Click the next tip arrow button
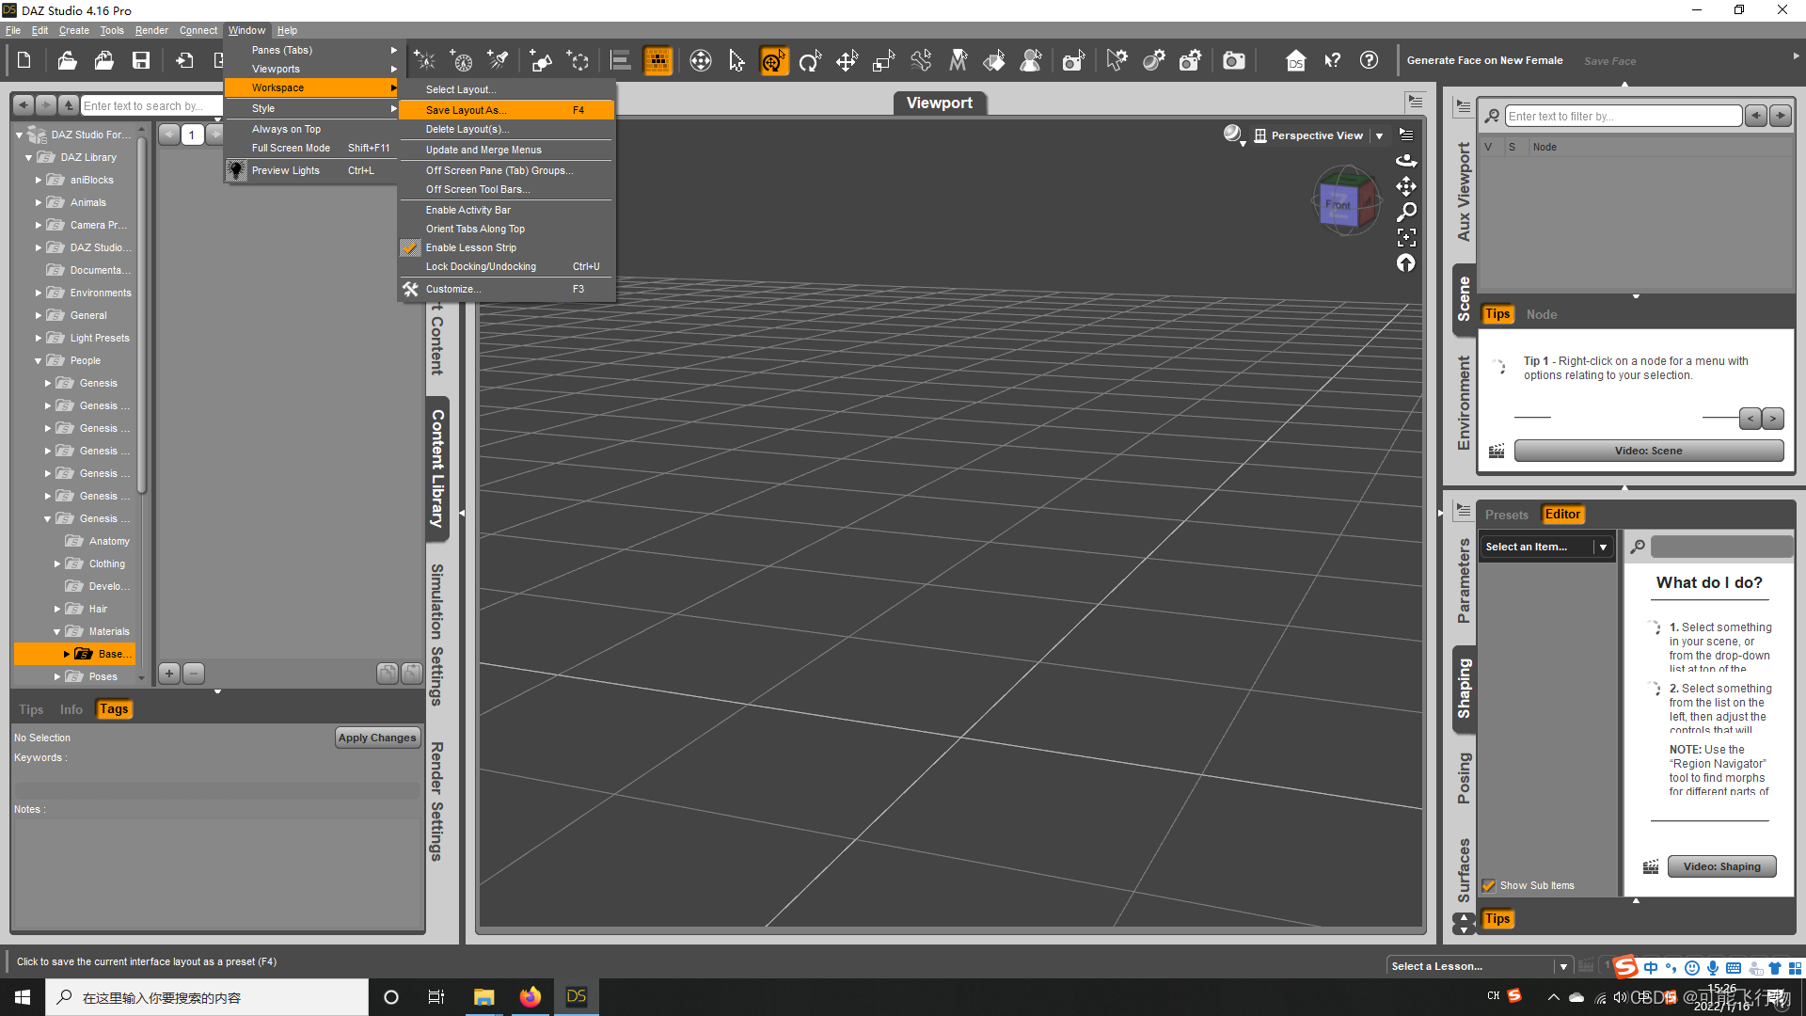 click(x=1773, y=418)
